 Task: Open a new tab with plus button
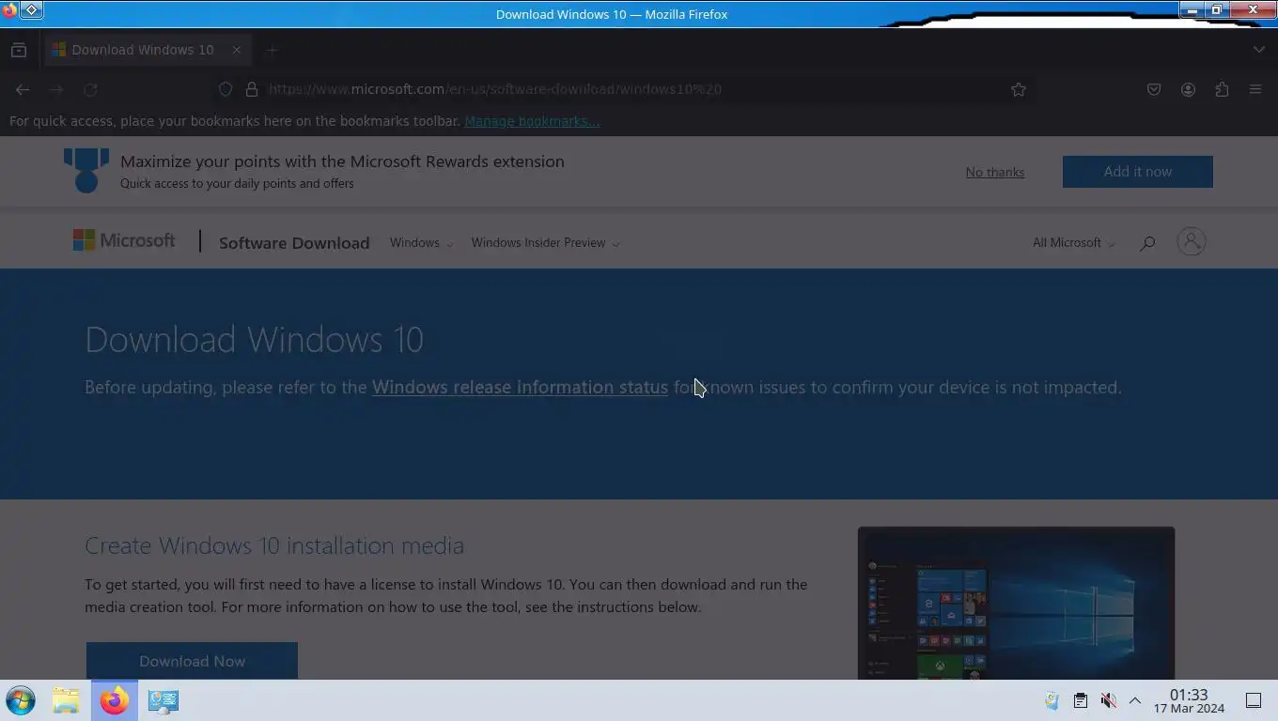point(271,50)
